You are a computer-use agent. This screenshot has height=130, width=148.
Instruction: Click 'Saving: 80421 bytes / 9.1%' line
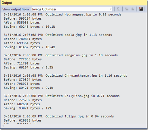(x=29, y=88)
